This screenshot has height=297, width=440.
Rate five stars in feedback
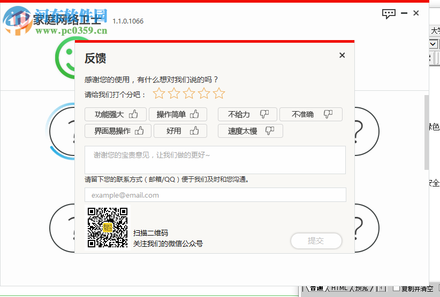click(219, 93)
